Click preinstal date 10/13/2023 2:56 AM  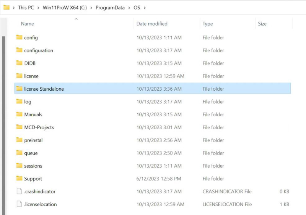click(x=159, y=140)
